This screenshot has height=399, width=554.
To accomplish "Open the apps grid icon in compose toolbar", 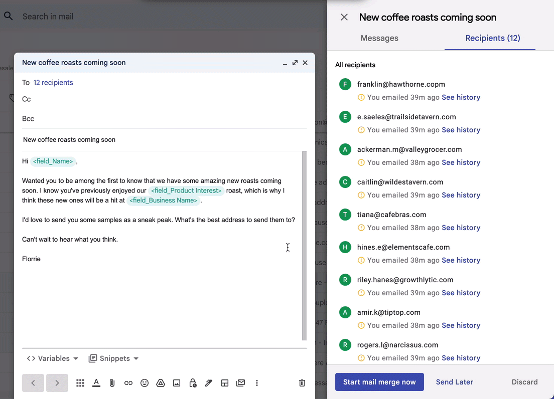I will click(80, 383).
